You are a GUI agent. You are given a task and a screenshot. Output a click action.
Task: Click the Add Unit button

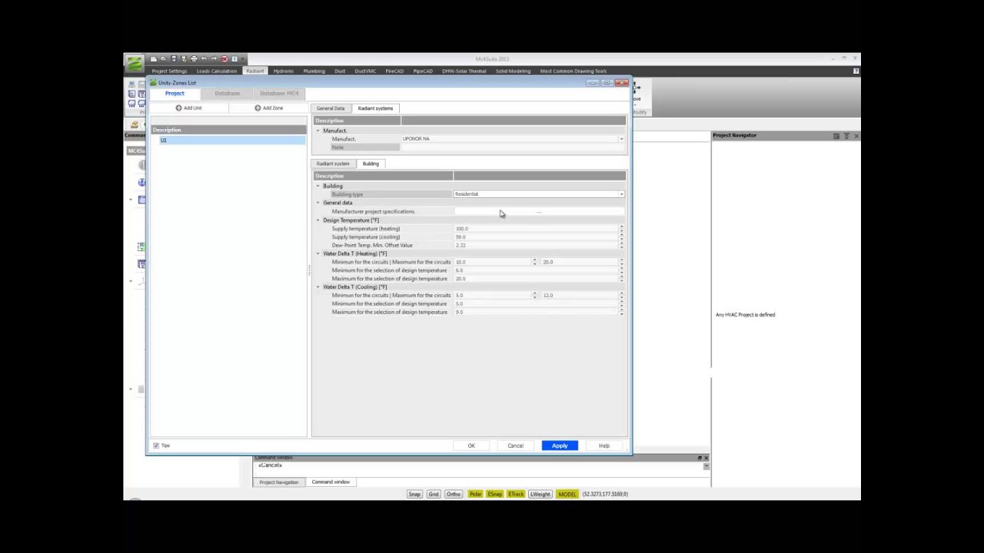pyautogui.click(x=189, y=108)
